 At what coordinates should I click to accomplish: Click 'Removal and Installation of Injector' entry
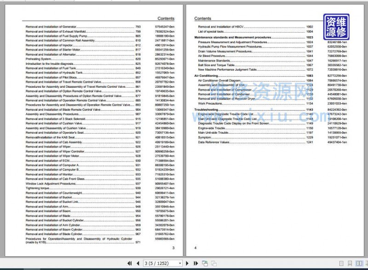[49, 45]
